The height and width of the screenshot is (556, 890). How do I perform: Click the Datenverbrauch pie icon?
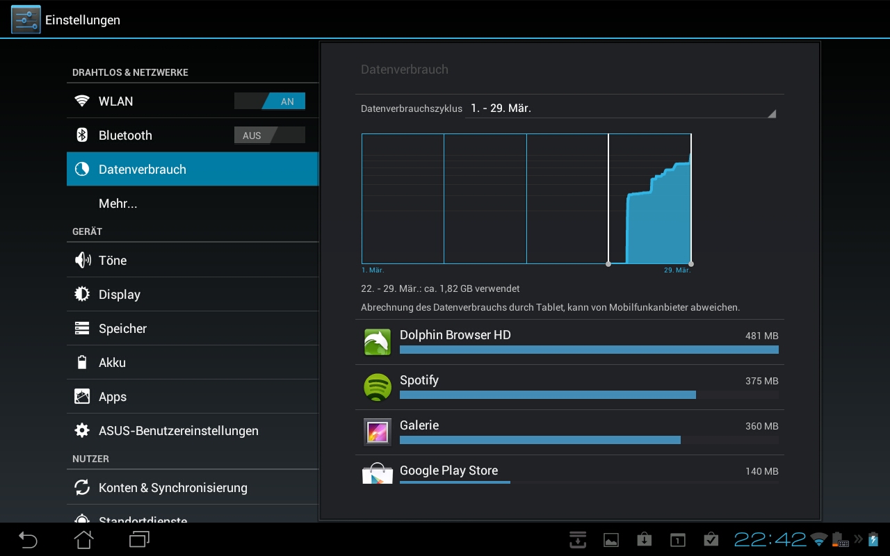pos(82,169)
